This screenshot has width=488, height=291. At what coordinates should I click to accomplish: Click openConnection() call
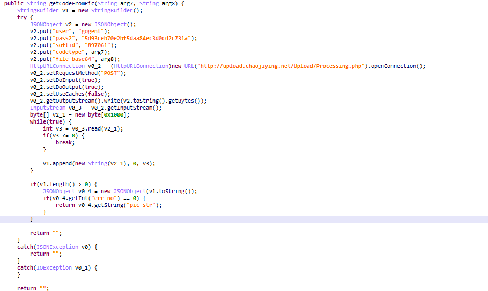[396, 66]
